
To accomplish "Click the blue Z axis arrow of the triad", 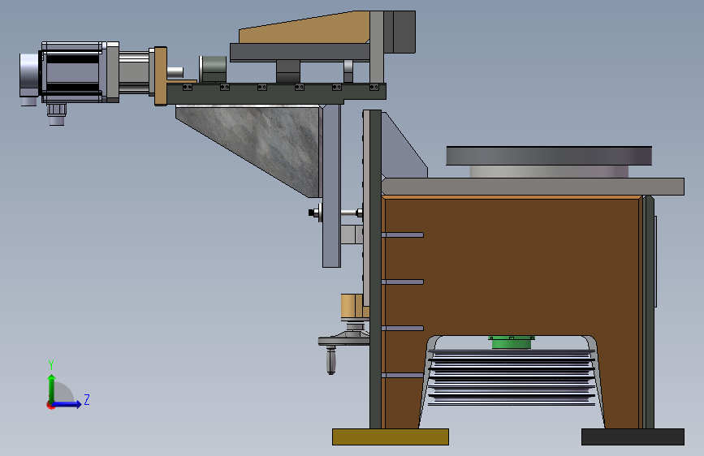I will pos(67,404).
